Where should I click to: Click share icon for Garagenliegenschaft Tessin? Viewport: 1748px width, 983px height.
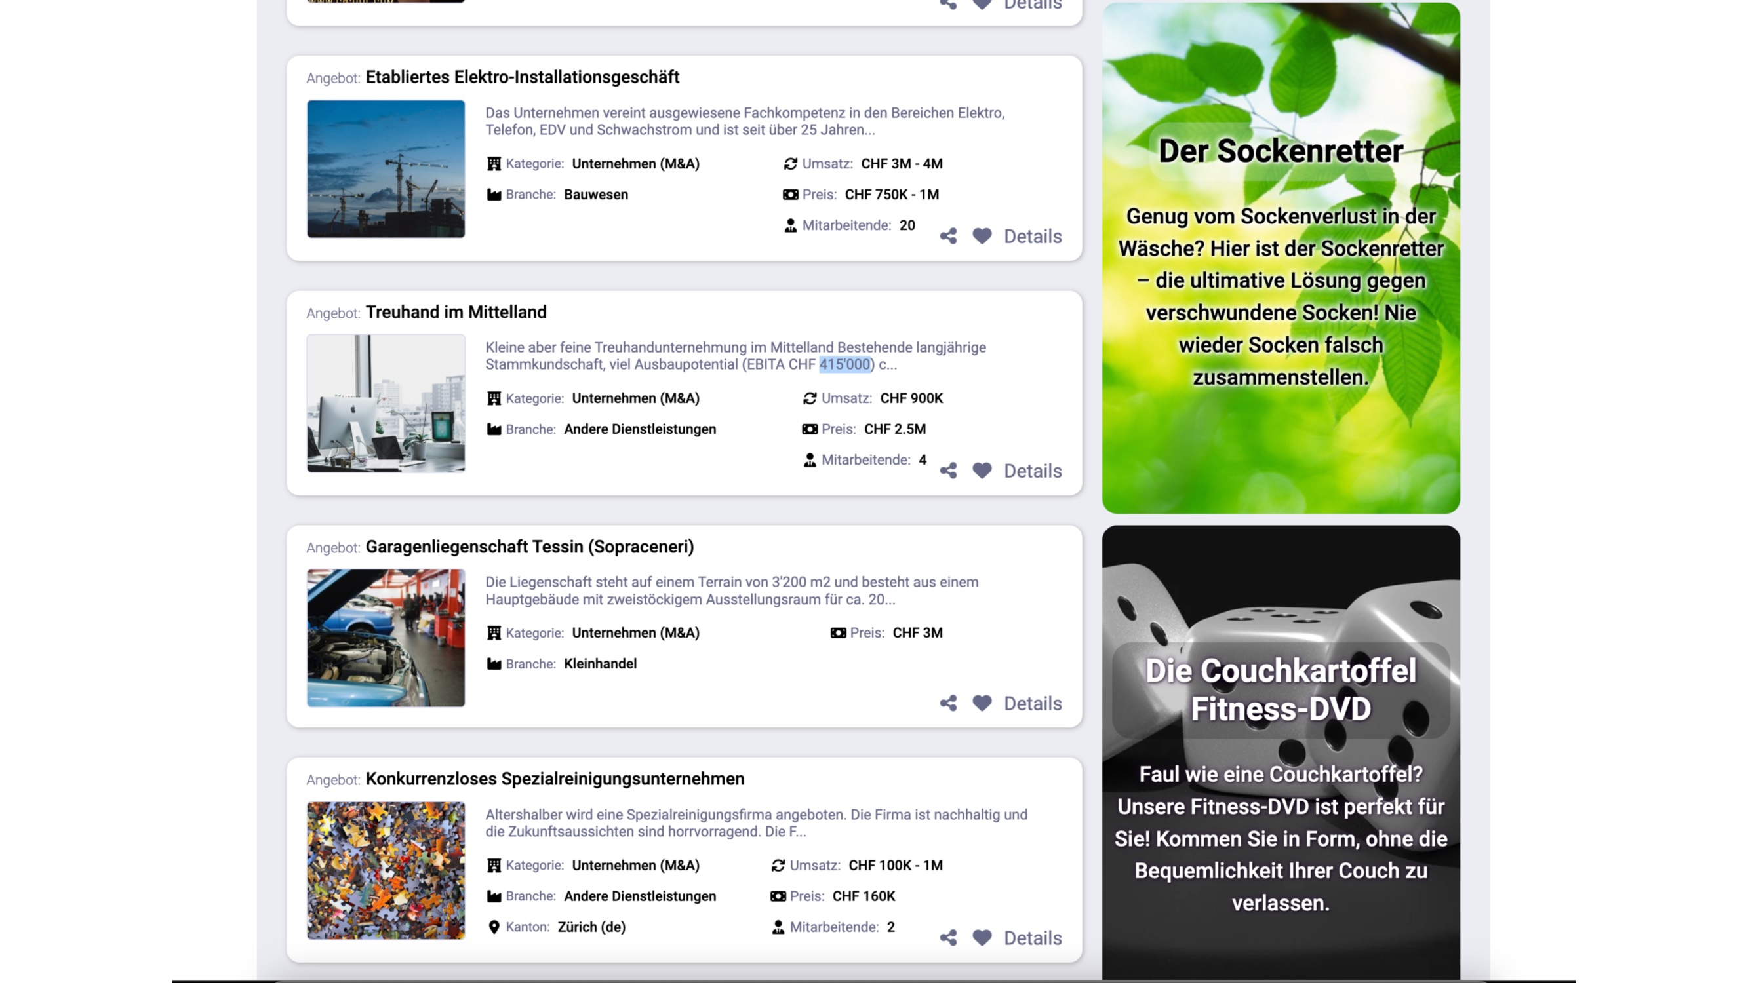pyautogui.click(x=948, y=703)
